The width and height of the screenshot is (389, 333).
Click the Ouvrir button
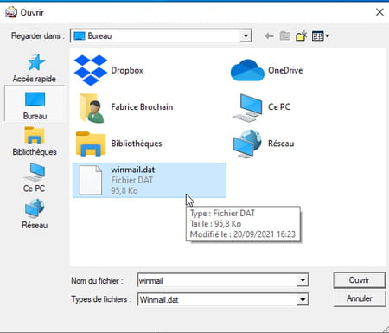tap(359, 280)
